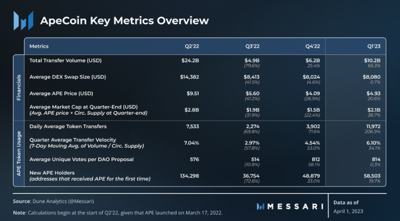The height and width of the screenshot is (221, 400).
Task: Click the ApeCoin Key Metrics Overview title
Action: [x=124, y=21]
